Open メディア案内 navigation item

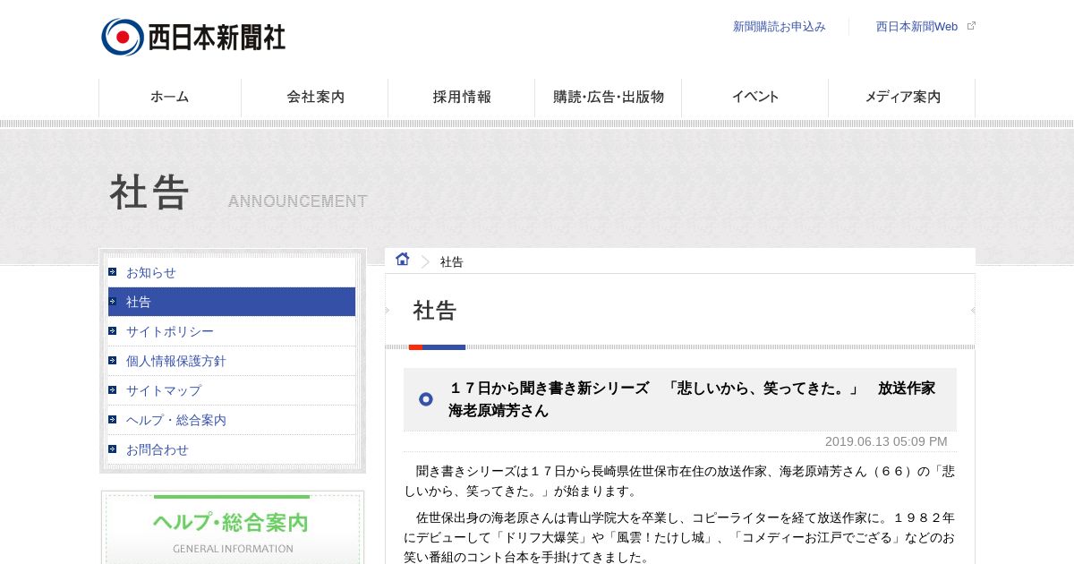pos(902,98)
